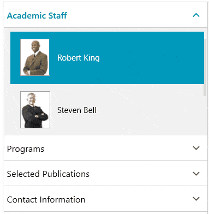Viewport: 209px width, 214px height.
Task: Click empty space right of Programs label
Action: click(x=118, y=148)
